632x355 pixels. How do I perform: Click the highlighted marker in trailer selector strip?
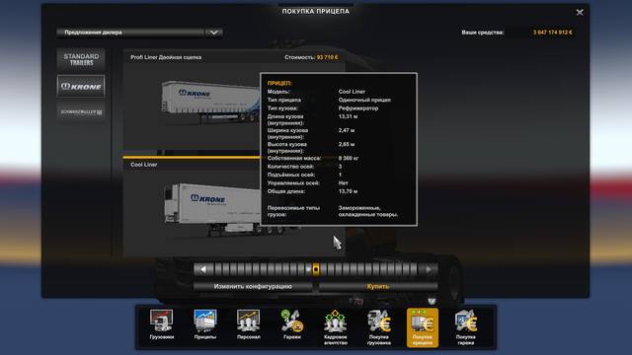click(316, 269)
